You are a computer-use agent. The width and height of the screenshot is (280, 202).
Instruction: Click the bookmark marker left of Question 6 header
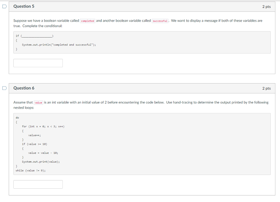(x=4, y=88)
